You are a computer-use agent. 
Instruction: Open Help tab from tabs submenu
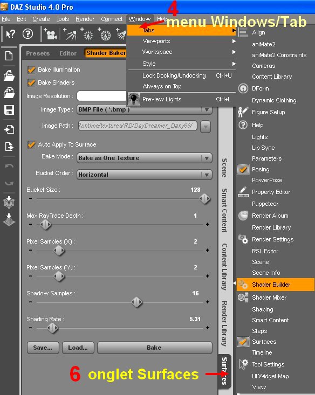click(x=257, y=125)
